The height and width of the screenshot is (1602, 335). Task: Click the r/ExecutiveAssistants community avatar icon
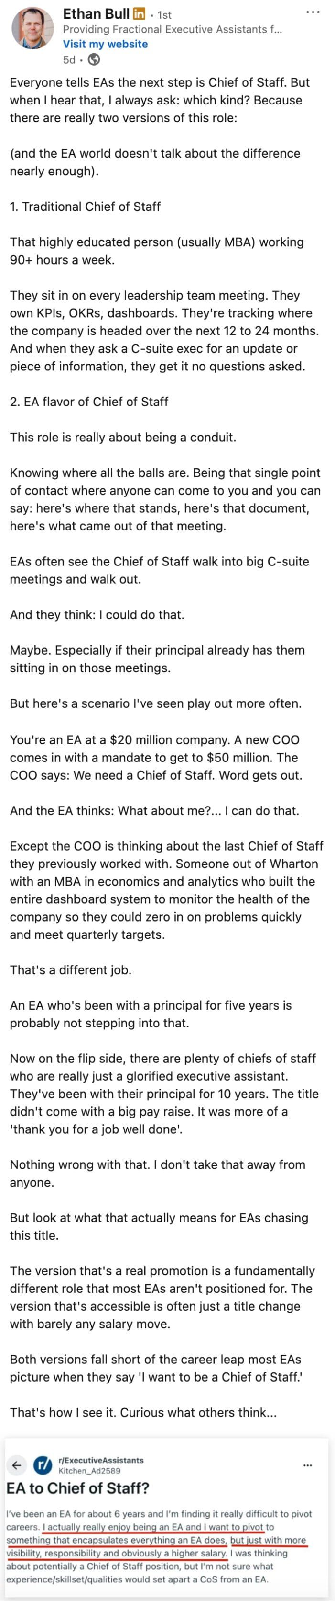click(43, 1464)
